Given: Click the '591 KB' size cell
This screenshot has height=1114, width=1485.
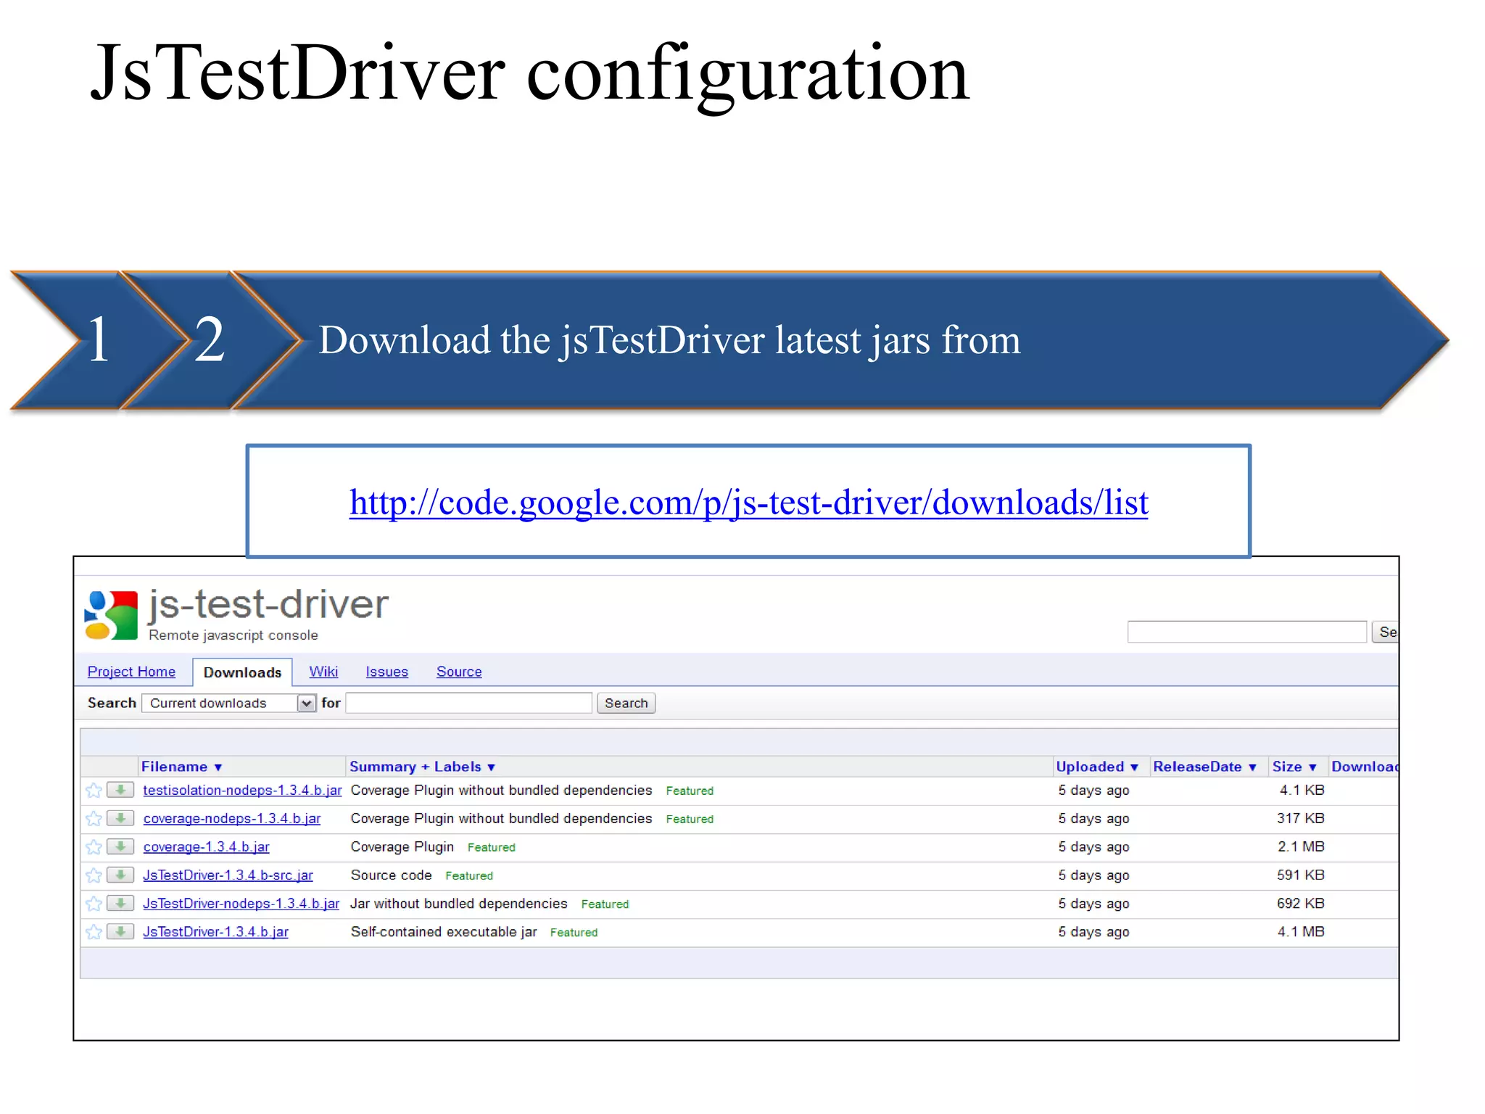Looking at the screenshot, I should [x=1301, y=875].
